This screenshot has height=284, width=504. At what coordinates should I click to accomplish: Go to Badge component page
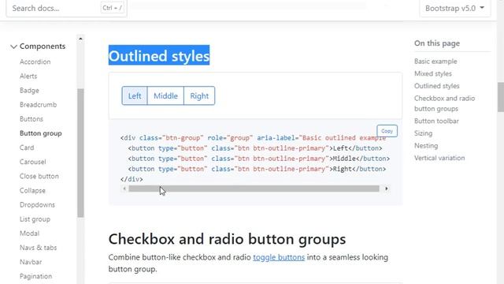point(29,91)
